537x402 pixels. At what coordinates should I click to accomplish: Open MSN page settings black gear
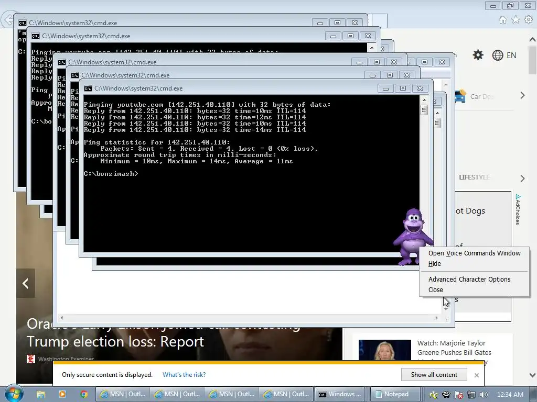(x=478, y=55)
